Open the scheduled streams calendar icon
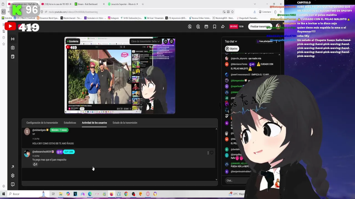Image resolution: width=355 pixels, height=199 pixels. (x=12, y=57)
